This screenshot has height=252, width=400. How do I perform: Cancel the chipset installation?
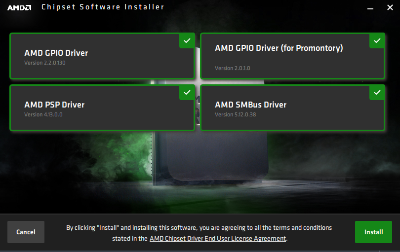pyautogui.click(x=26, y=232)
